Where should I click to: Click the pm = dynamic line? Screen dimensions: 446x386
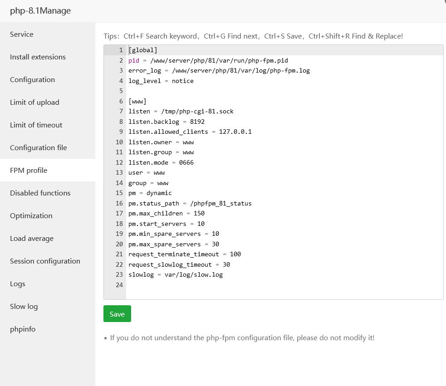pos(150,193)
